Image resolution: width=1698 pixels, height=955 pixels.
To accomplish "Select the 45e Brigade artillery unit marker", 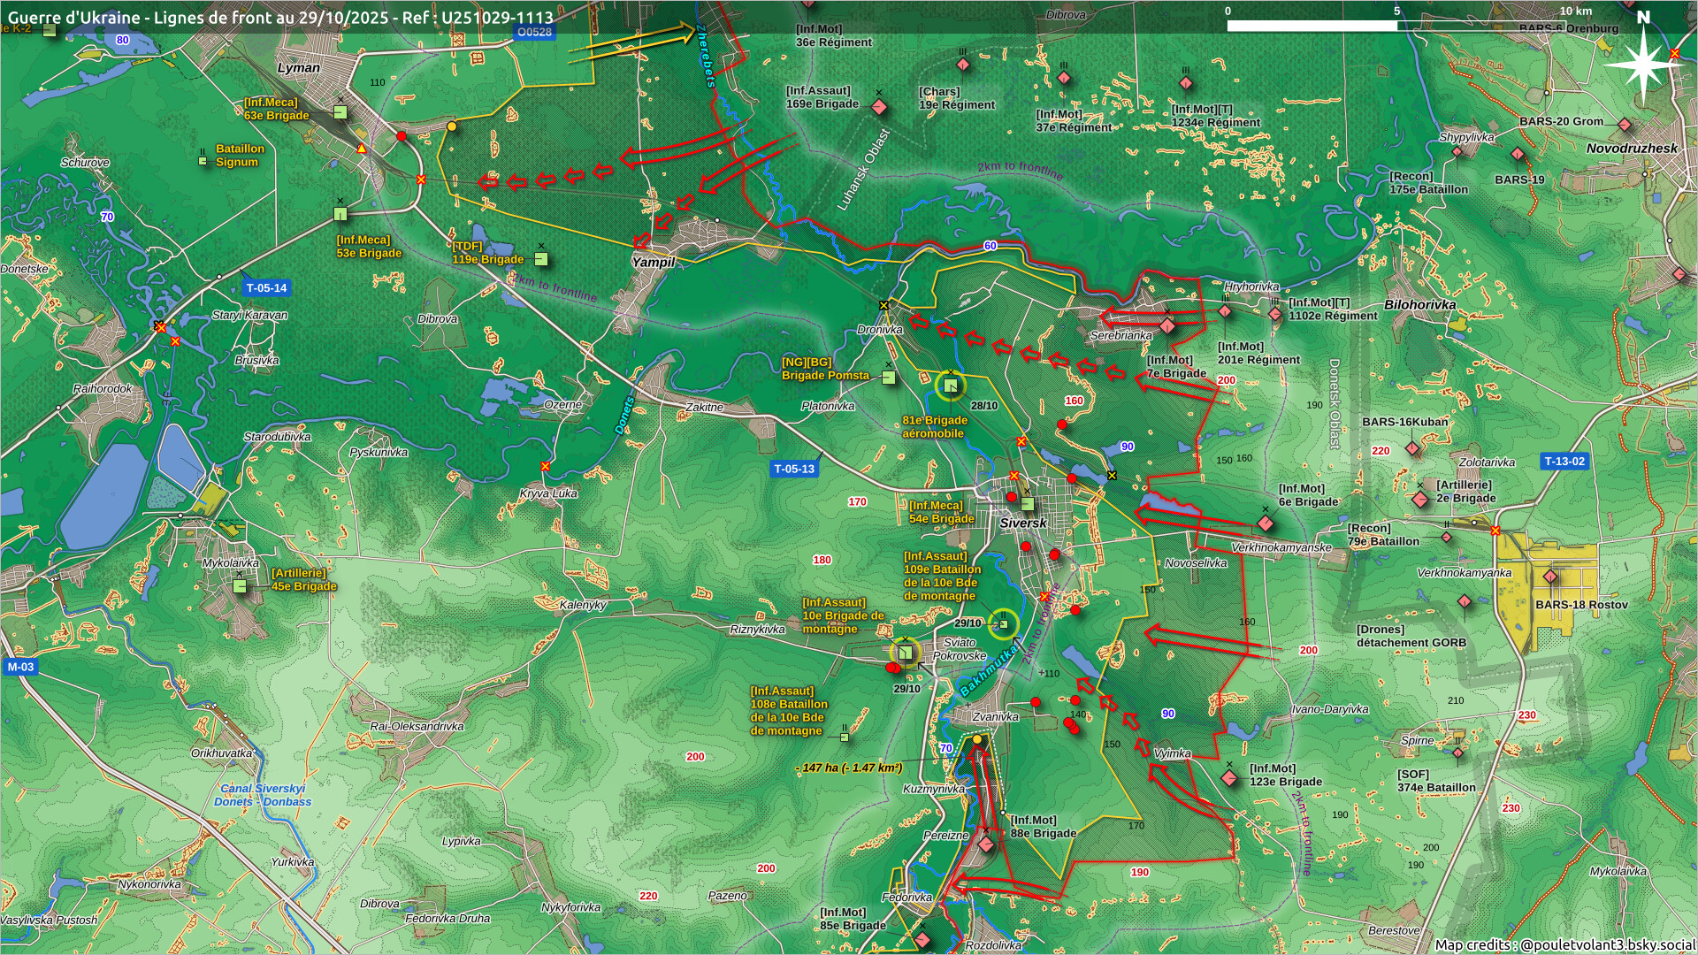I will coord(240,585).
